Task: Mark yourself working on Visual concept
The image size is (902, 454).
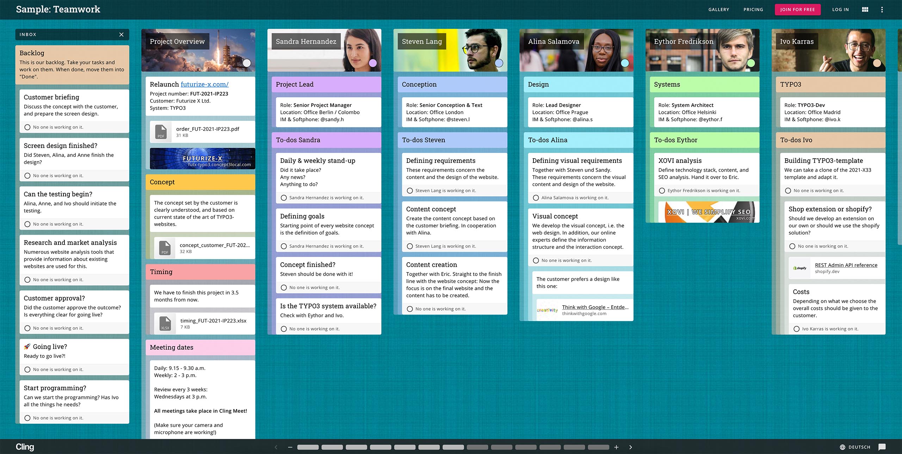Action: (x=536, y=260)
